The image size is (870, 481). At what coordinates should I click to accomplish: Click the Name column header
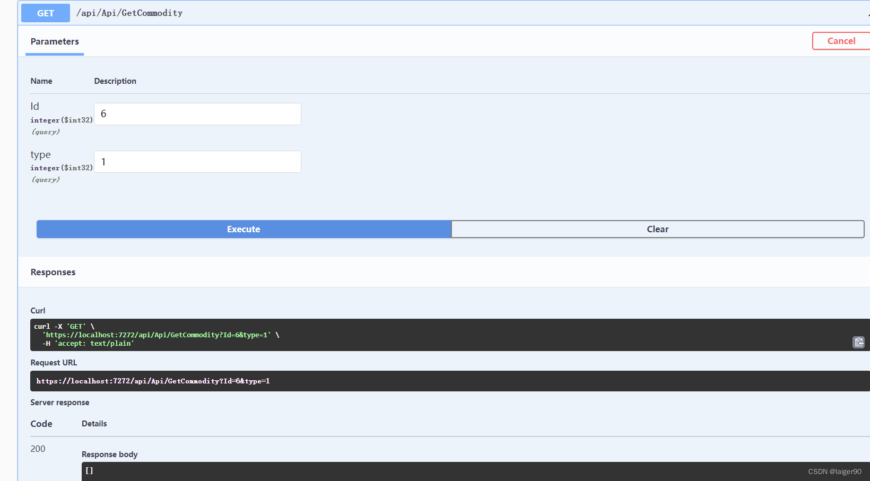(x=41, y=81)
